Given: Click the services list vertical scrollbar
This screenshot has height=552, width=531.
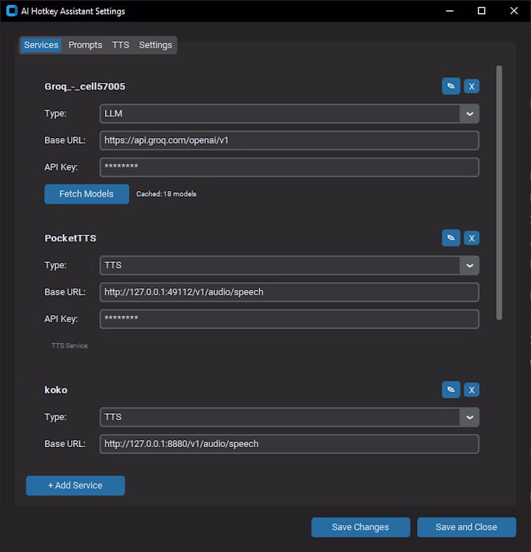Looking at the screenshot, I should [499, 193].
